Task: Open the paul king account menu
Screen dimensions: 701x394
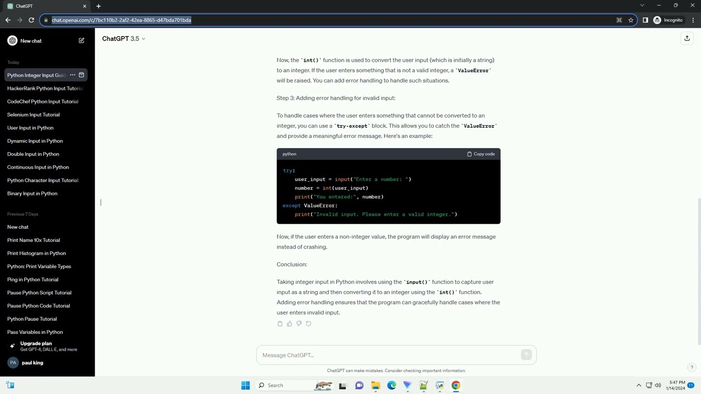Action: (47, 363)
